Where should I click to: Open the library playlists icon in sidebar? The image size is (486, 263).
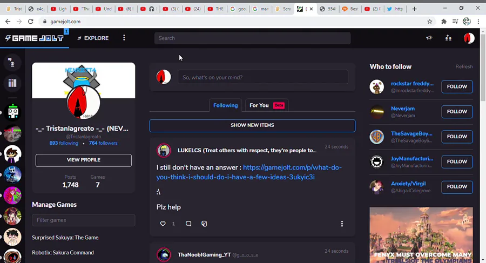(x=12, y=83)
